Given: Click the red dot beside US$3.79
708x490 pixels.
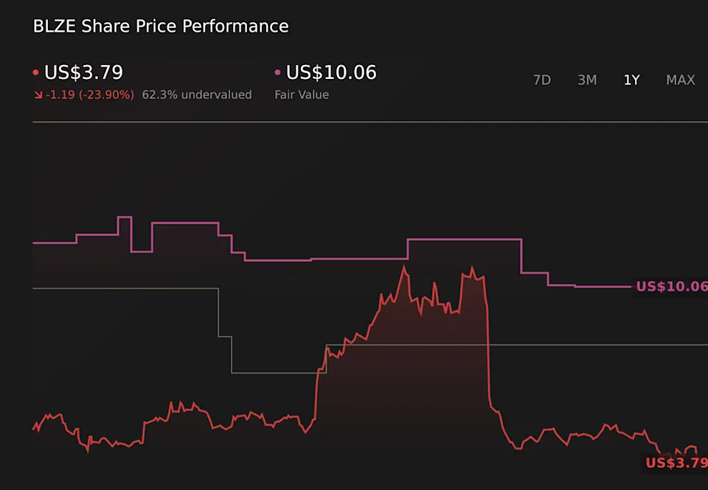Looking at the screenshot, I should pyautogui.click(x=36, y=73).
